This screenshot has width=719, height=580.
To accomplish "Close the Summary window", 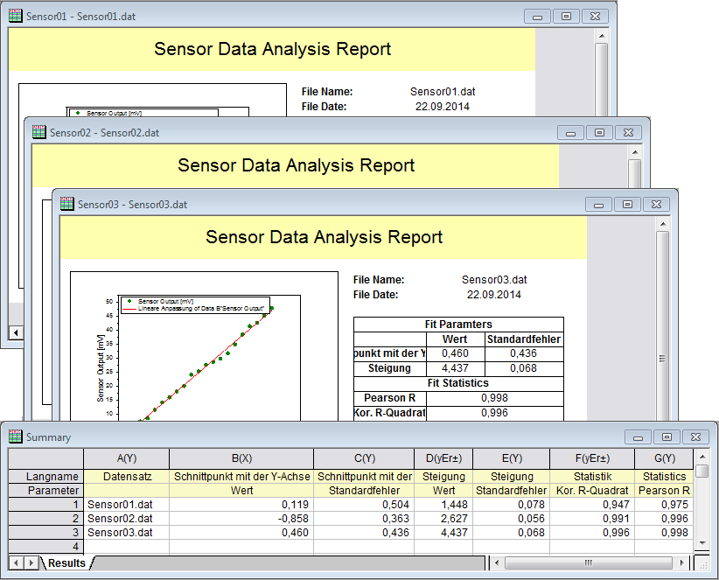I will pos(695,437).
